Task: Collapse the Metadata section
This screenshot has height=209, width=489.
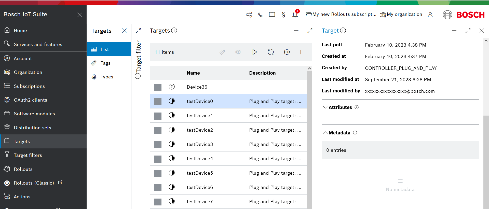Action: (325, 133)
